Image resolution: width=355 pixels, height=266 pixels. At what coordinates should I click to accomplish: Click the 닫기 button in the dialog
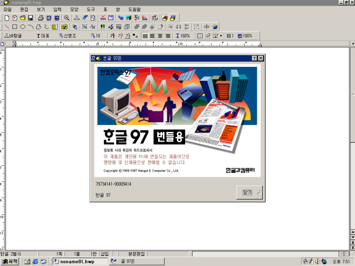pyautogui.click(x=249, y=192)
